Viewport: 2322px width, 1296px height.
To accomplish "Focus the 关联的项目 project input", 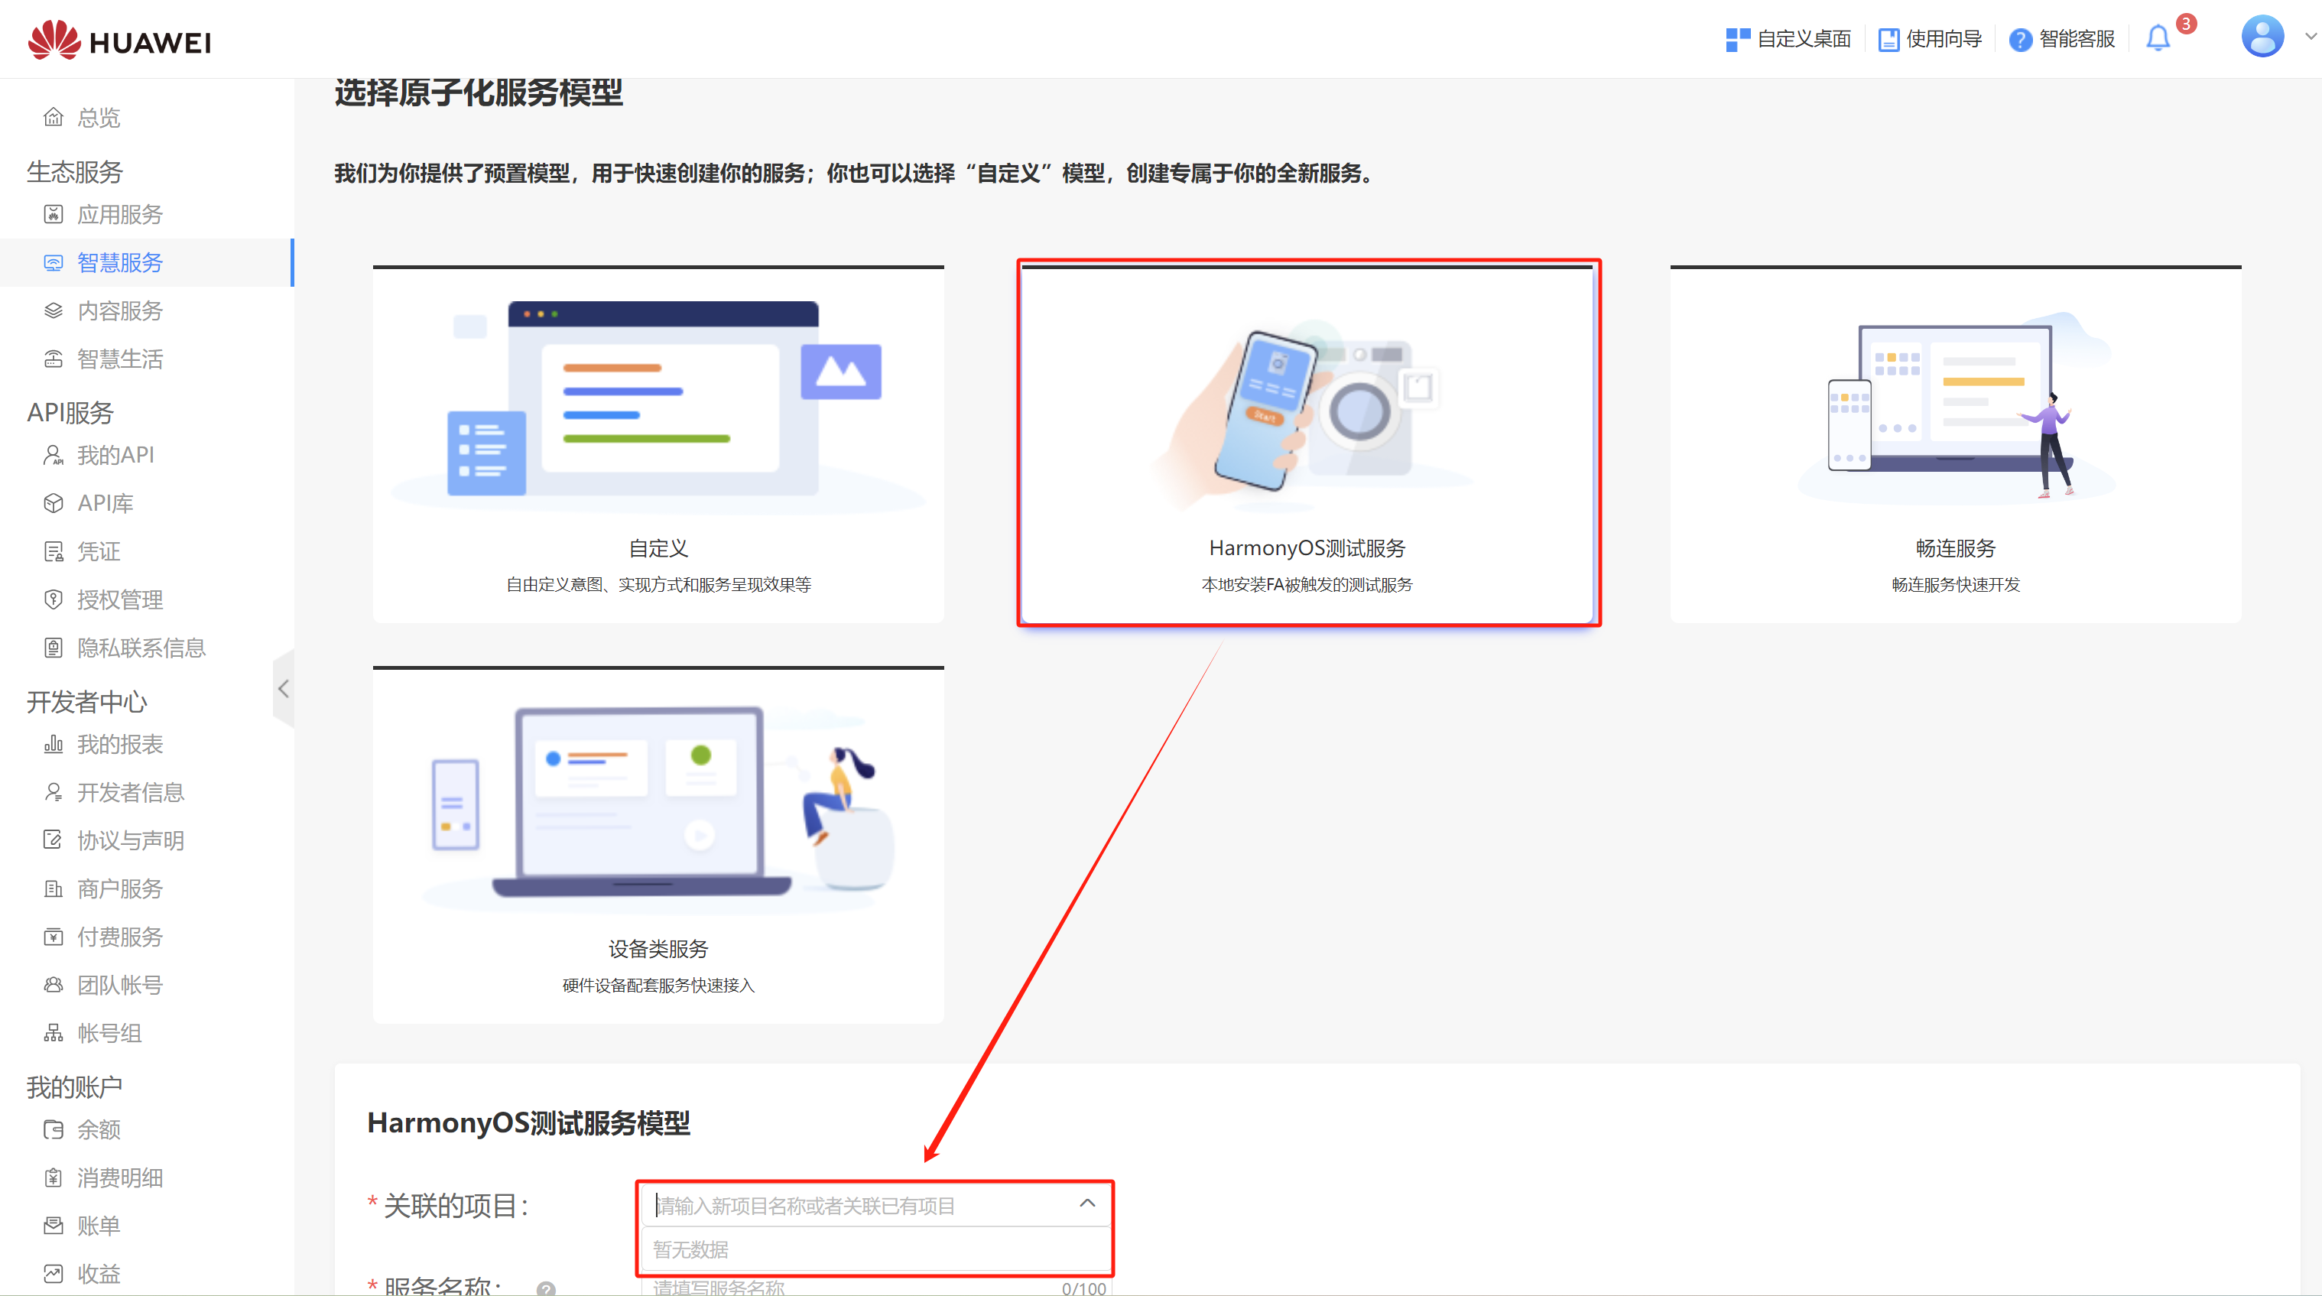I will [x=875, y=1205].
